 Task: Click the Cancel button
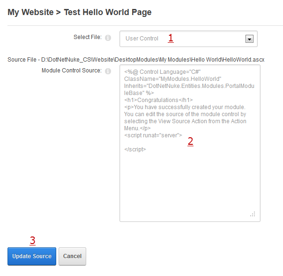tap(72, 256)
